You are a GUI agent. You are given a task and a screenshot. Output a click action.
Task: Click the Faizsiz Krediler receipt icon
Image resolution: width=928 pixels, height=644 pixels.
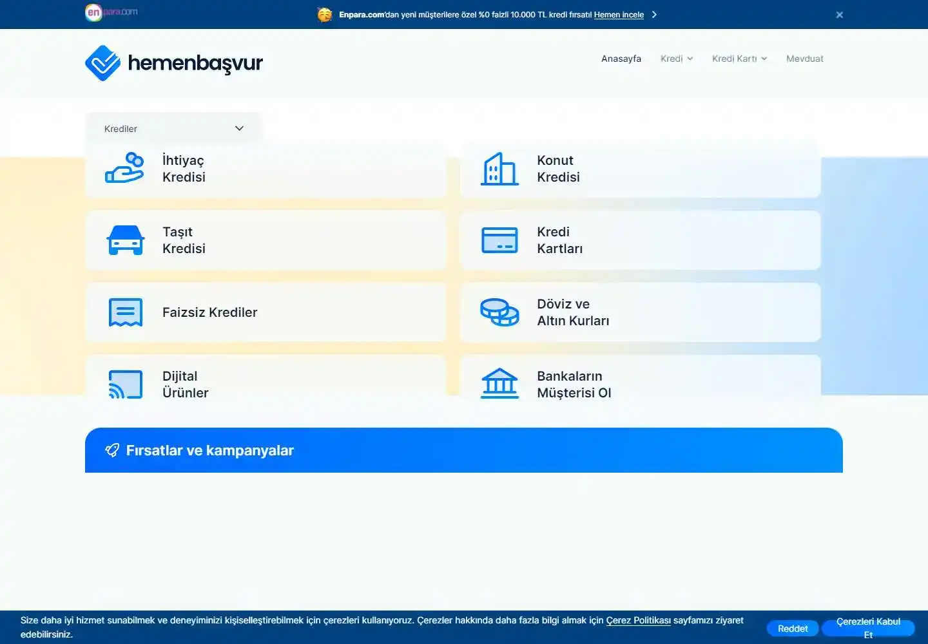(126, 312)
